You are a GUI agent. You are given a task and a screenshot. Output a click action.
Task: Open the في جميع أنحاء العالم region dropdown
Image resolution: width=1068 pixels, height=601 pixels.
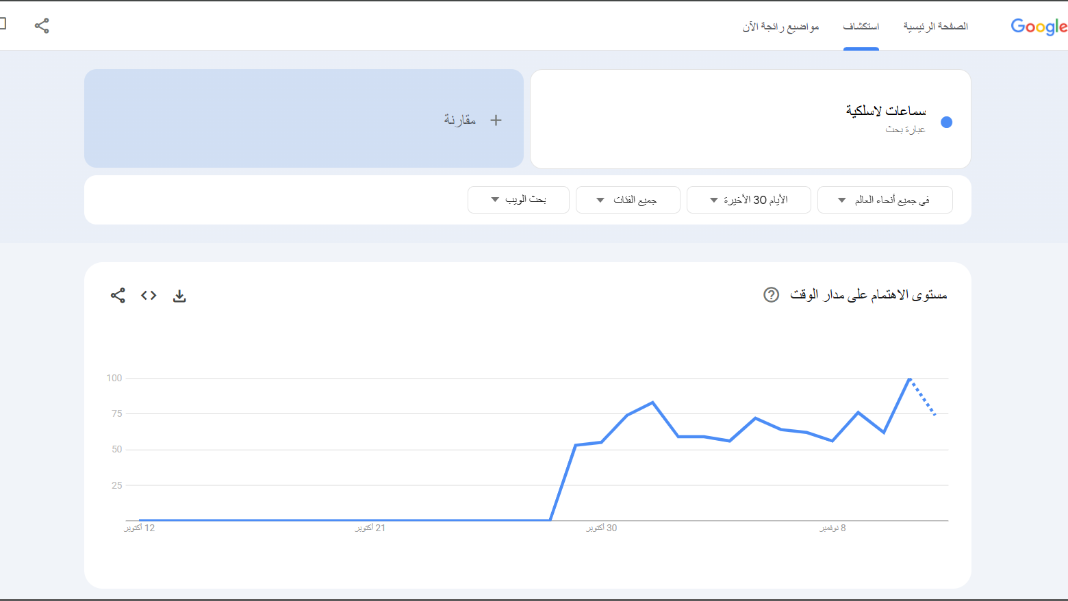click(x=885, y=199)
